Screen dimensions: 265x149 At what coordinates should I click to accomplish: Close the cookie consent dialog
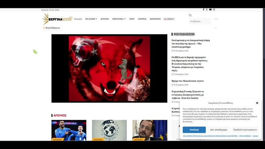(257, 103)
